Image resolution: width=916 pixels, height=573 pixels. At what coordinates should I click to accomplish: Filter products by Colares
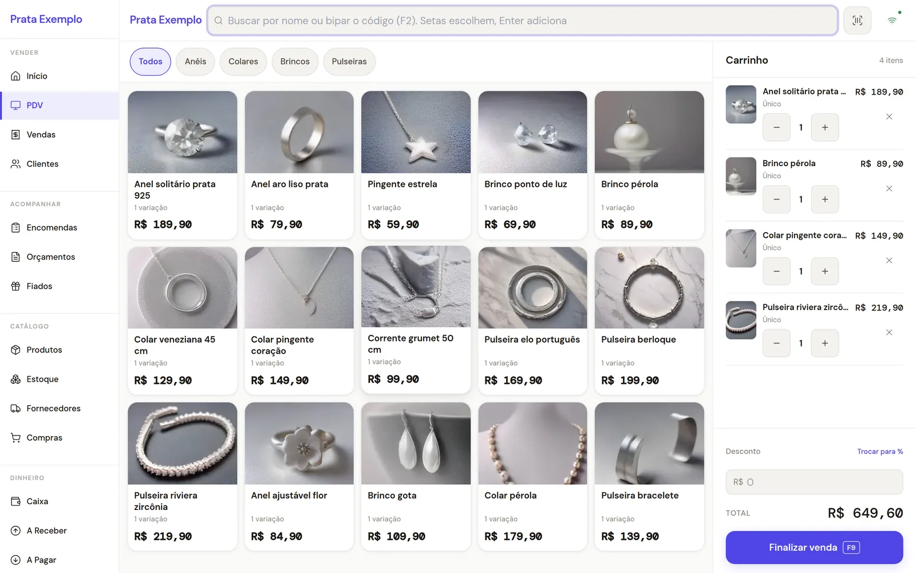coord(243,61)
